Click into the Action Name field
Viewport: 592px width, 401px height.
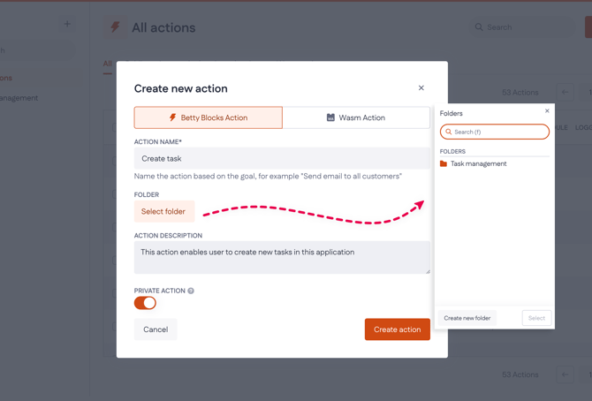(x=282, y=159)
